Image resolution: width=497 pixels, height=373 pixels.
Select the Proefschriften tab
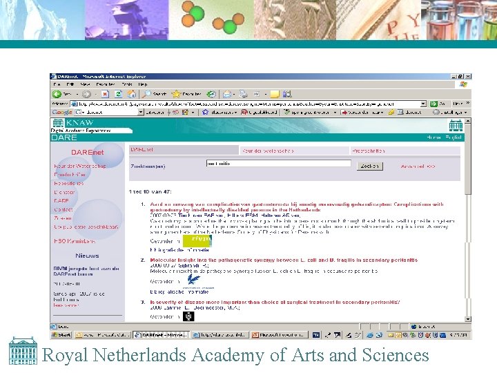(405, 151)
